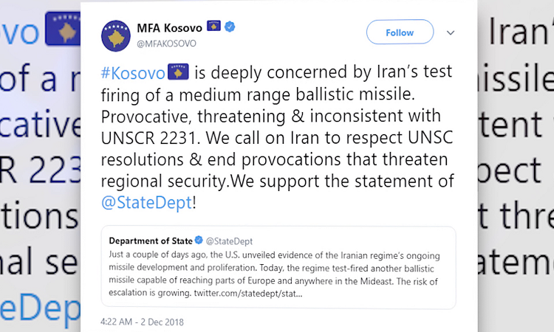
Task: Open the quoted Department of State tweet card
Action: (x=278, y=268)
